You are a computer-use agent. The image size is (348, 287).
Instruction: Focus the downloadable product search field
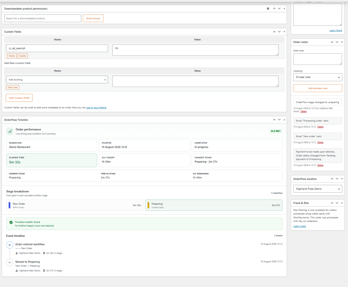click(42, 18)
